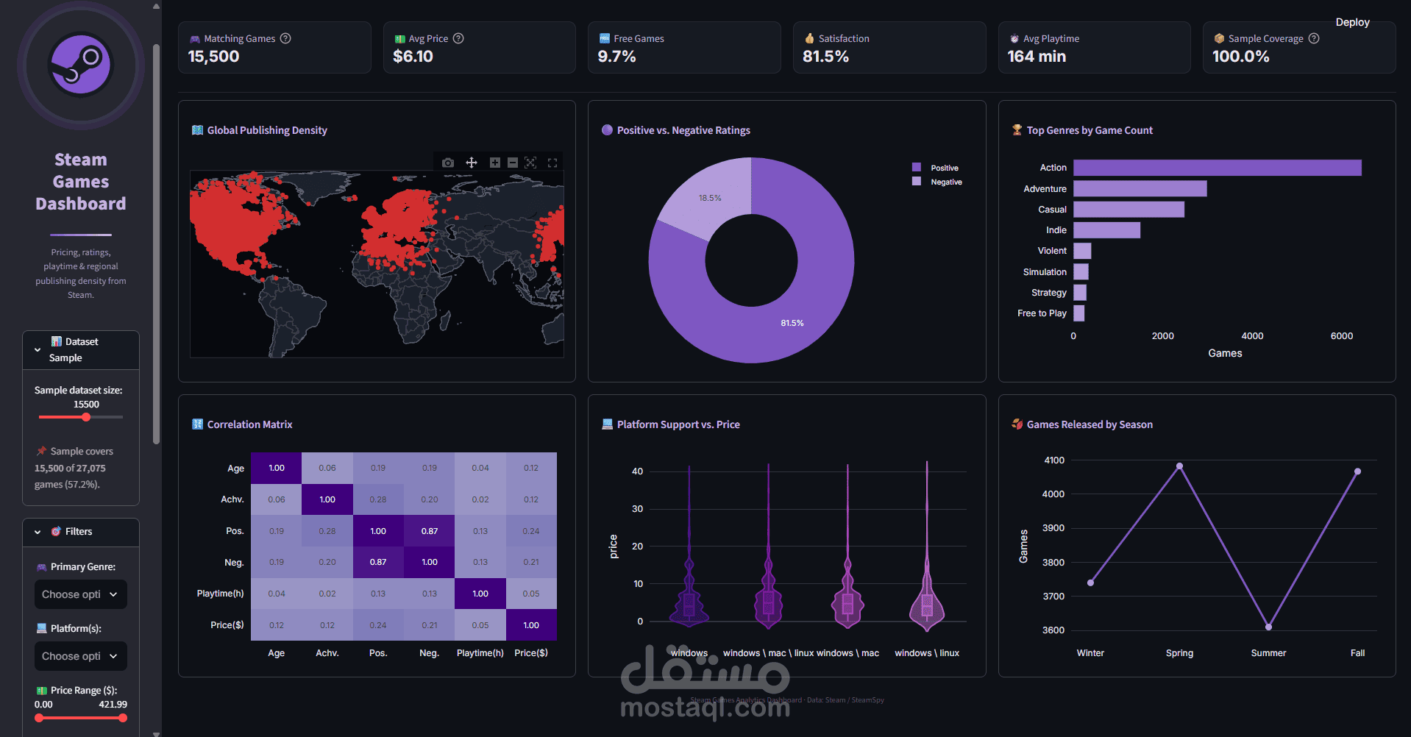Click the thumbs-up icon beside Satisfaction
The width and height of the screenshot is (1411, 737).
tap(810, 38)
